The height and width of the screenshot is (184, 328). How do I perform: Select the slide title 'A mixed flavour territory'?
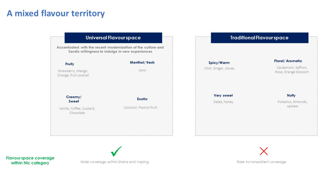pyautogui.click(x=56, y=13)
